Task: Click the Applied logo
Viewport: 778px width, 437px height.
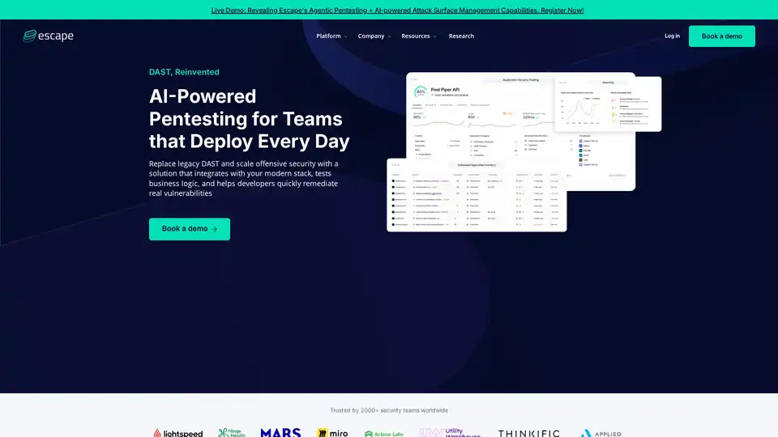Action: 601,434
